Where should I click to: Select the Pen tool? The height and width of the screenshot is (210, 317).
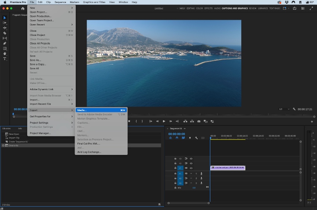(5, 43)
